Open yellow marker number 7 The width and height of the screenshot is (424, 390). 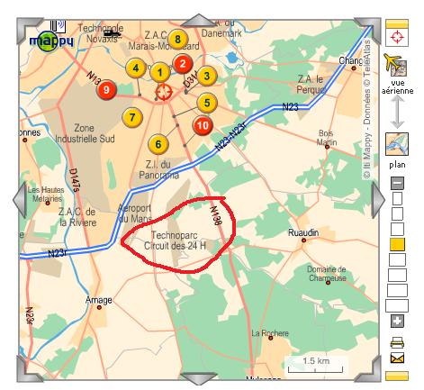point(132,117)
